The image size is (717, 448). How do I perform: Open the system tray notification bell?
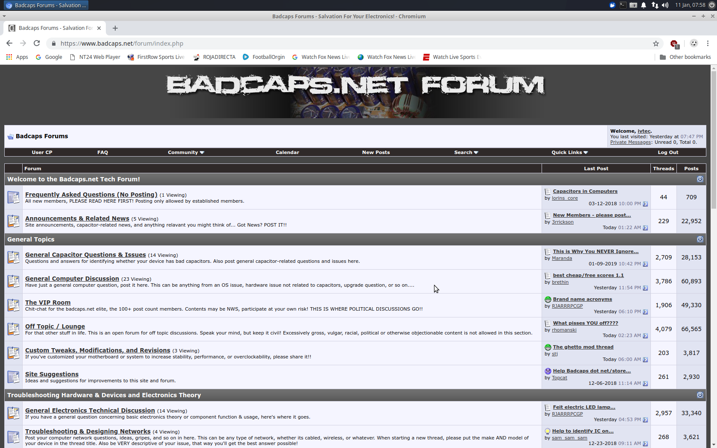(644, 5)
